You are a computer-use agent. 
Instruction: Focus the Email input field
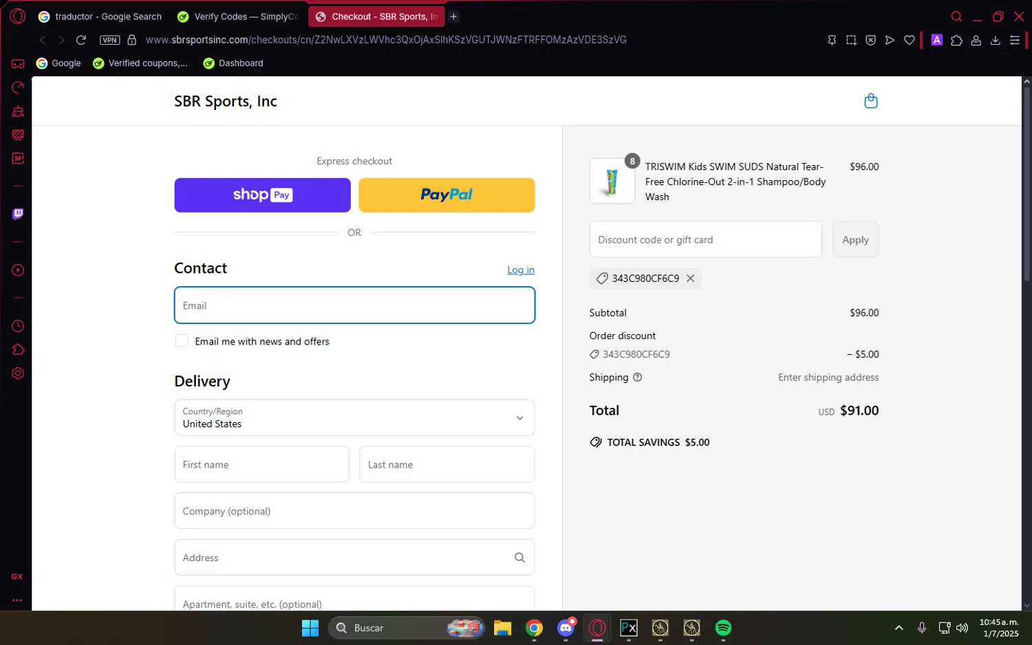(354, 305)
